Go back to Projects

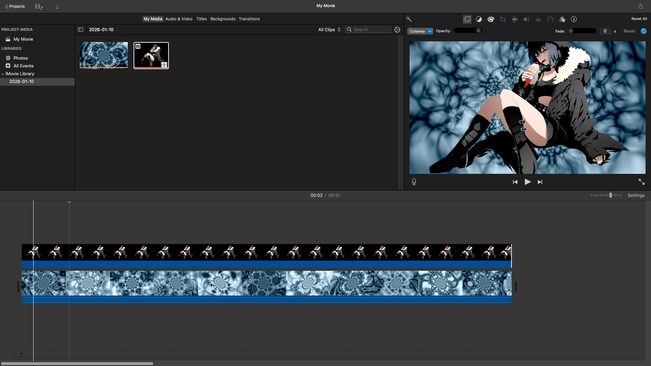(x=15, y=6)
